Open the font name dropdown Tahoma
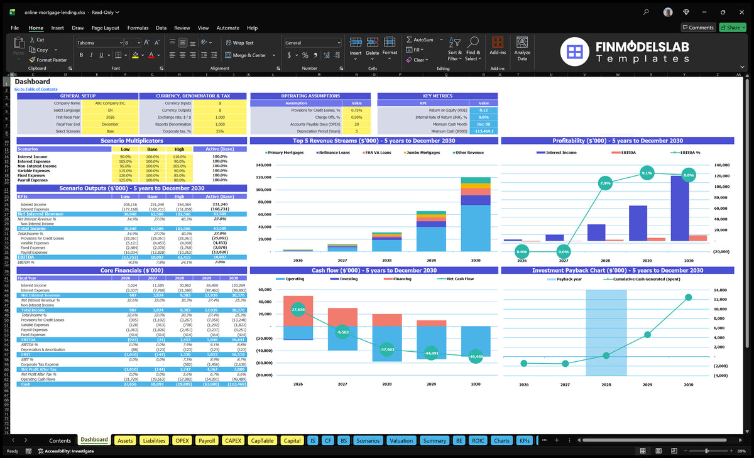This screenshot has width=754, height=458. point(120,43)
